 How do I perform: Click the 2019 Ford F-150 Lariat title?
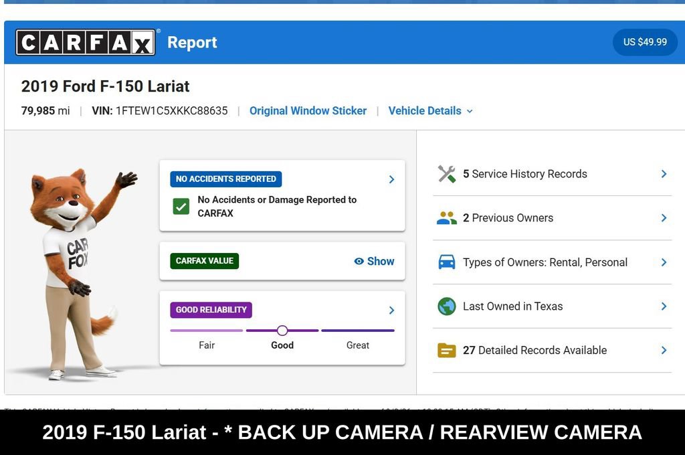pyautogui.click(x=105, y=86)
